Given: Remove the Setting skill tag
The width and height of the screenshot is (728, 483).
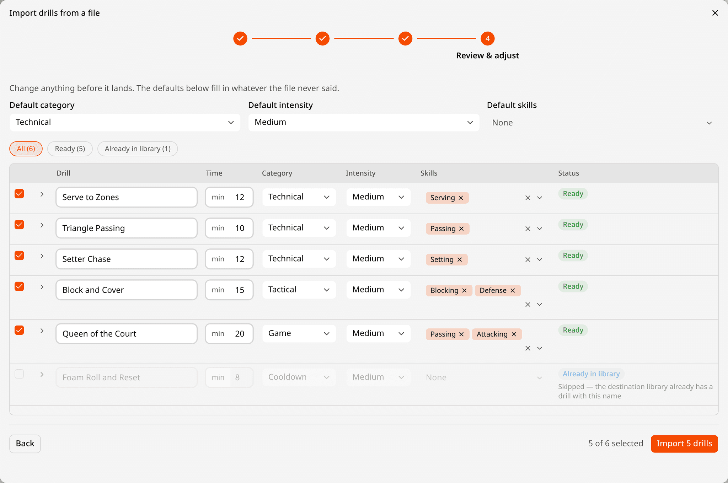Looking at the screenshot, I should click(x=460, y=259).
